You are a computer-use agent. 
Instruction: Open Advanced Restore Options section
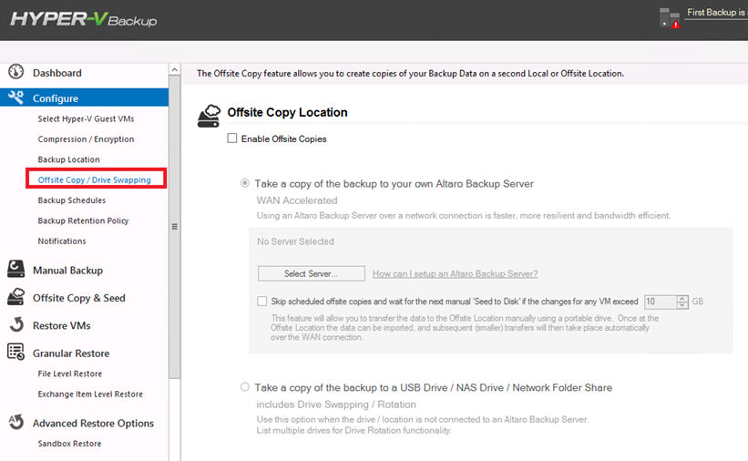[x=93, y=424]
